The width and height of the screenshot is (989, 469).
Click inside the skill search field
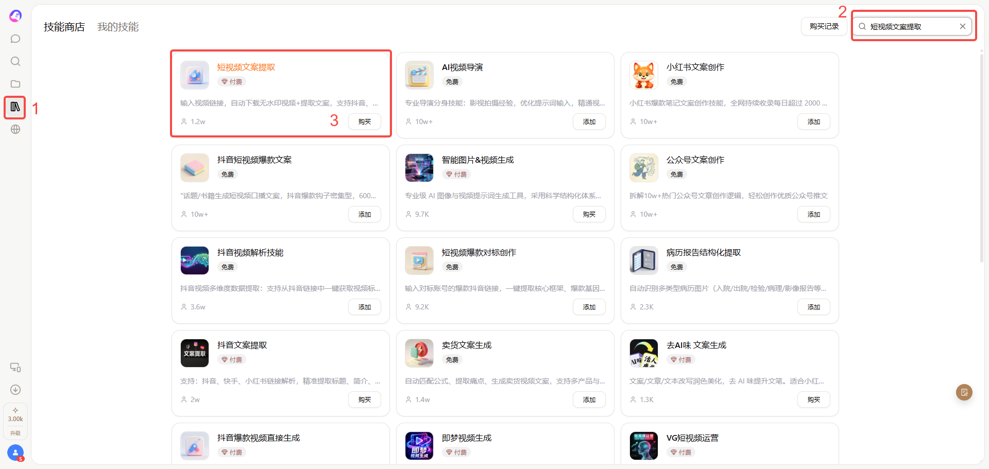[912, 26]
